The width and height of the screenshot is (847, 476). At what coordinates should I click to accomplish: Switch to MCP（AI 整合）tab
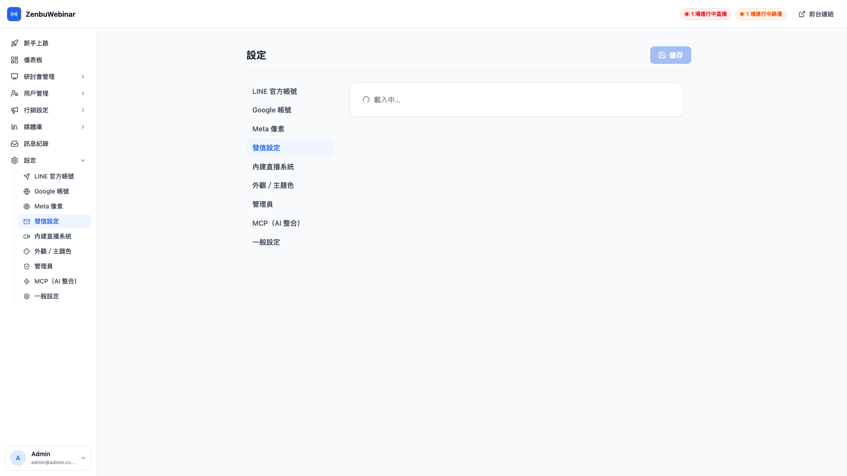(x=290, y=223)
